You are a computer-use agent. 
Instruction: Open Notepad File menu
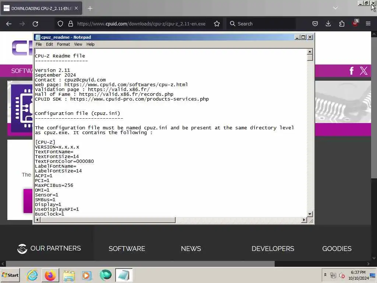pyautogui.click(x=39, y=44)
